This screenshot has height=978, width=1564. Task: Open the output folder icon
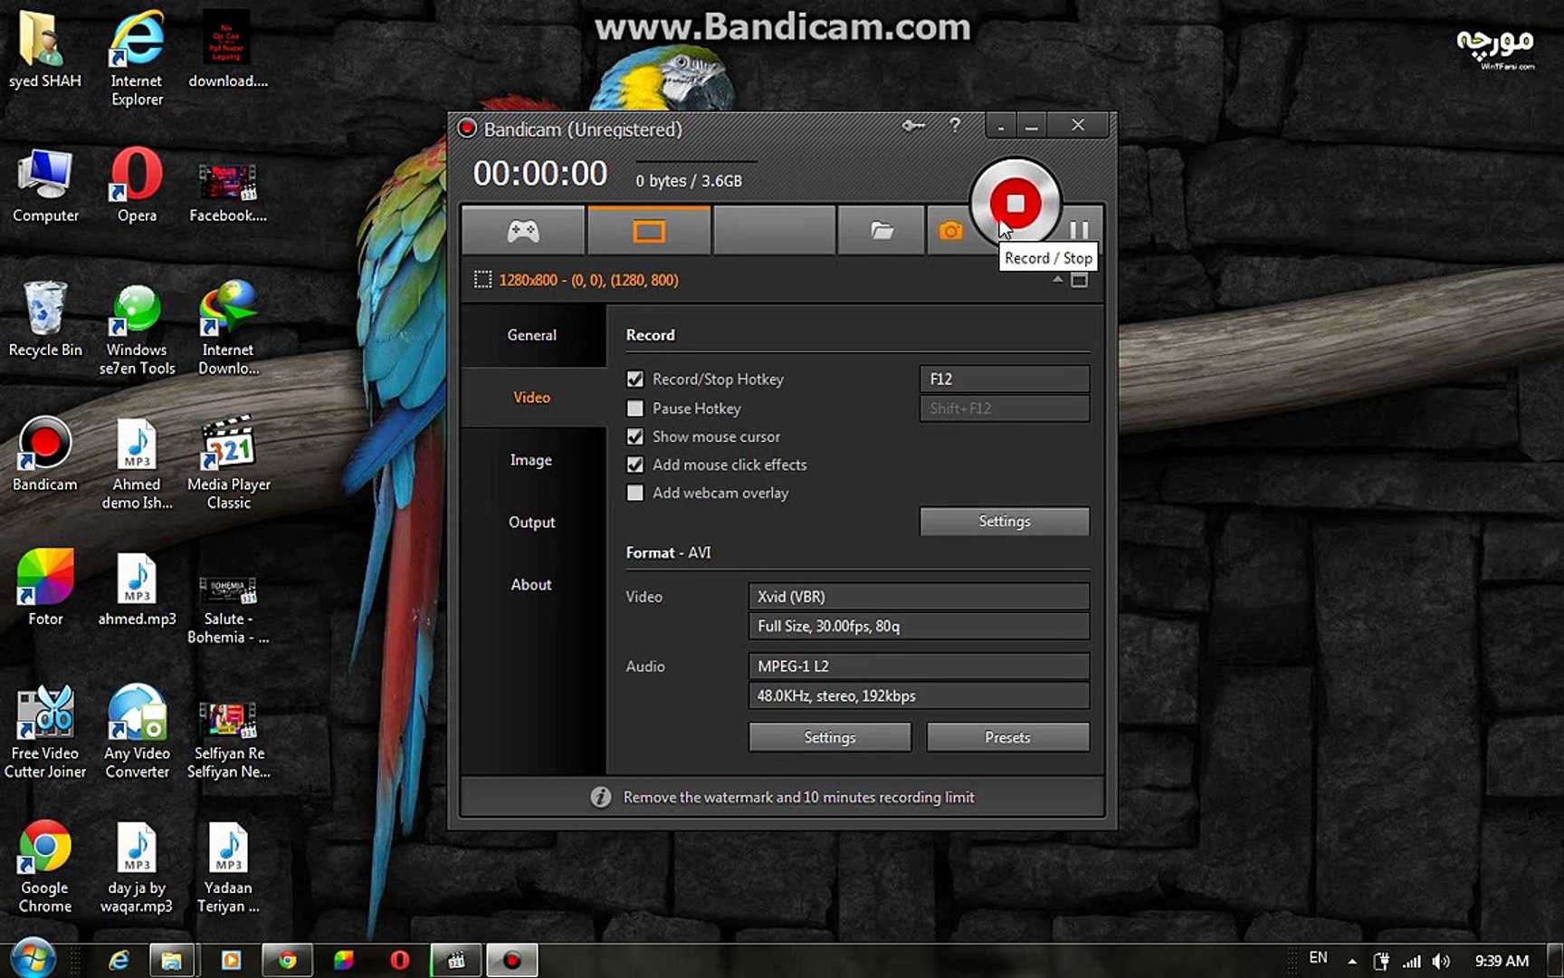coord(881,230)
